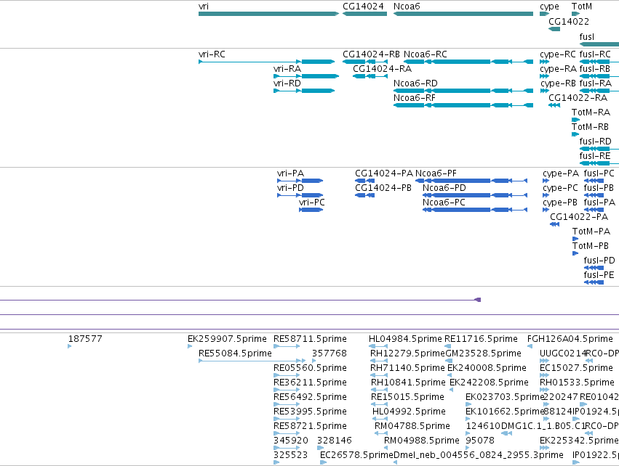Pick the Ncoa6-RF transcript label
This screenshot has height=466, width=619.
point(415,98)
